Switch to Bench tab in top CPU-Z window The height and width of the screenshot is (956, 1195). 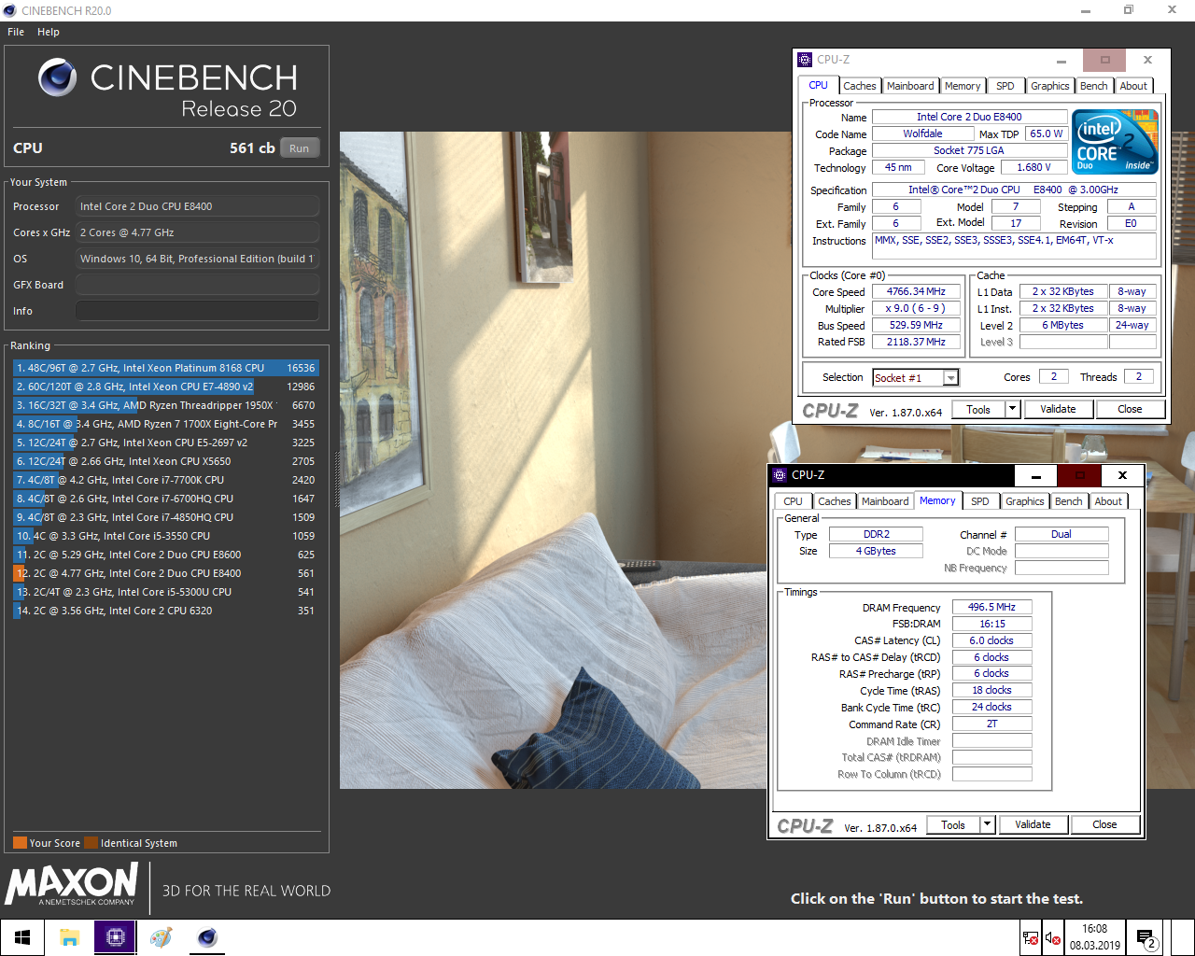[x=1094, y=86]
